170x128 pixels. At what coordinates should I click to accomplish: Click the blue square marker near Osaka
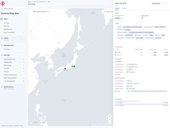(x=65, y=69)
